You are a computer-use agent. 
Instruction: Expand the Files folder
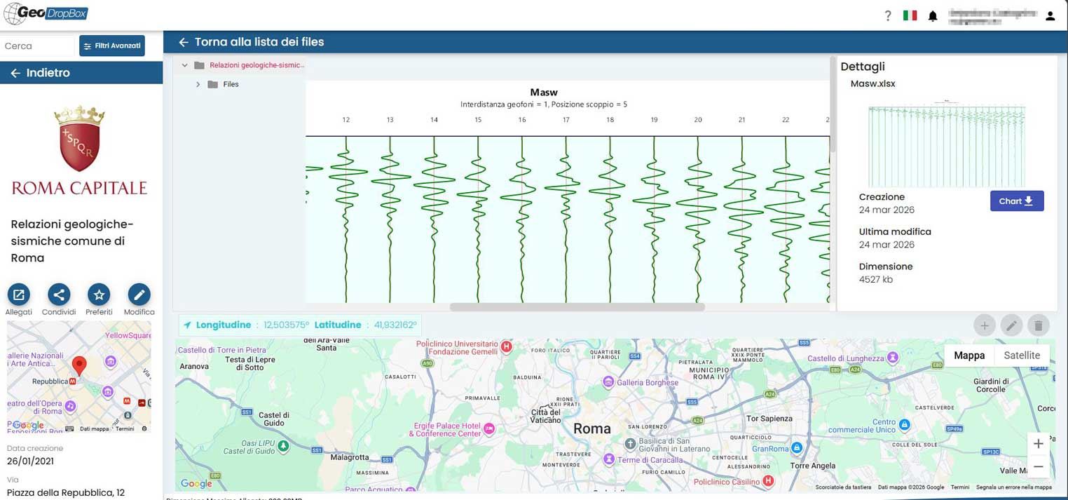(x=198, y=84)
